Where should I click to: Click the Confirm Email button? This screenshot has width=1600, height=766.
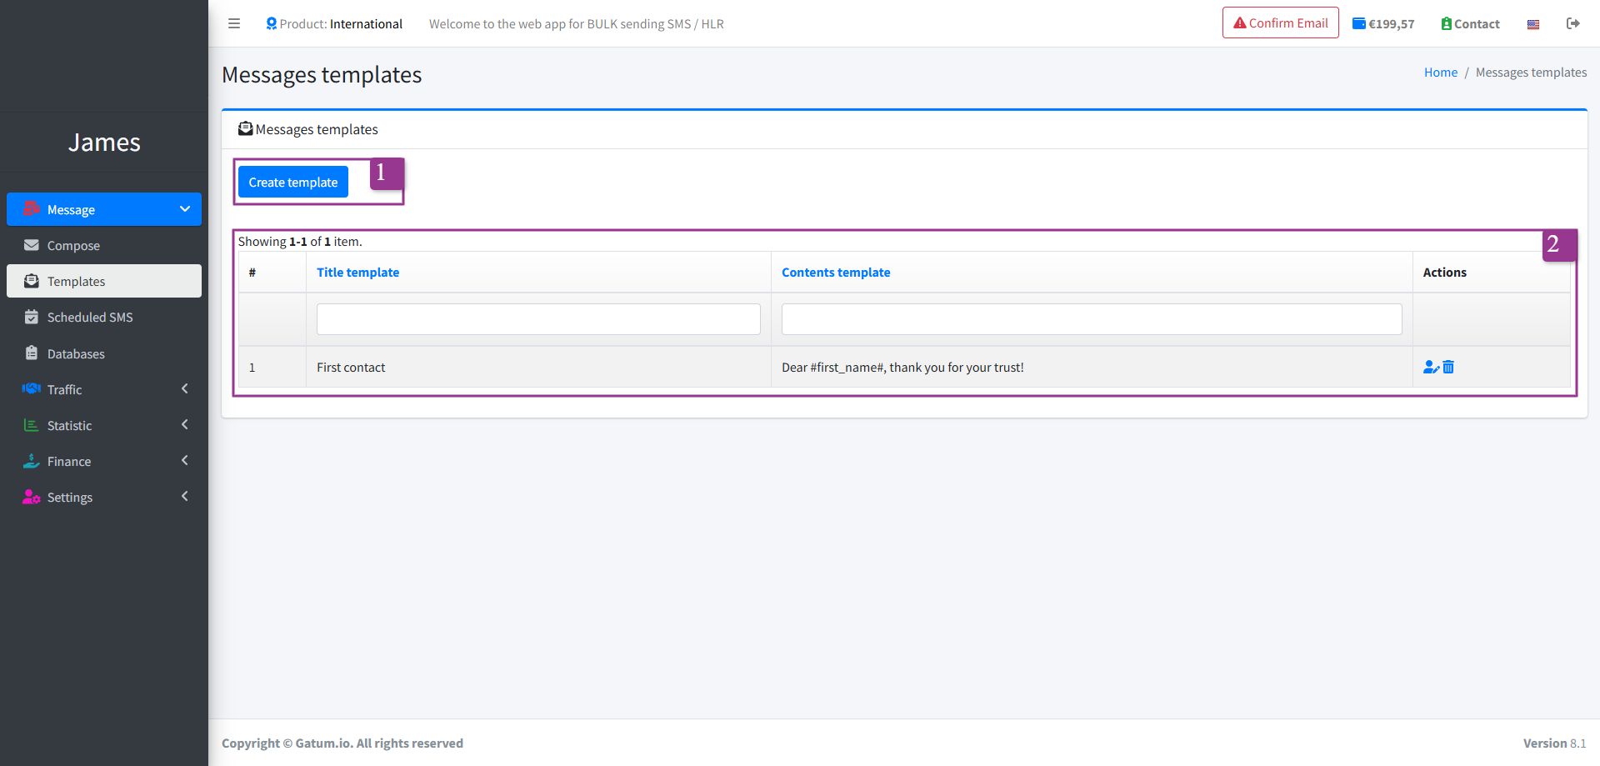1280,23
